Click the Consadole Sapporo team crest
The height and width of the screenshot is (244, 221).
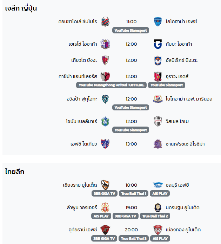pos(105,22)
